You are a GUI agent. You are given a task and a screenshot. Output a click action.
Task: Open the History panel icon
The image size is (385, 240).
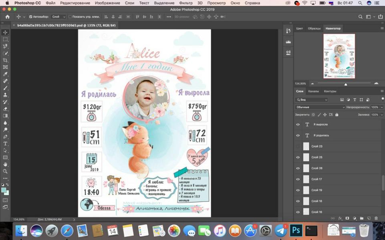click(288, 31)
